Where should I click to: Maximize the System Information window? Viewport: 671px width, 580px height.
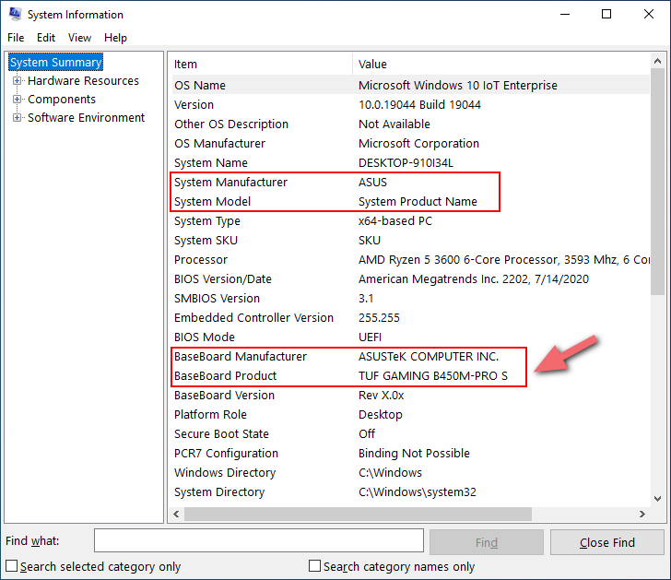point(606,14)
